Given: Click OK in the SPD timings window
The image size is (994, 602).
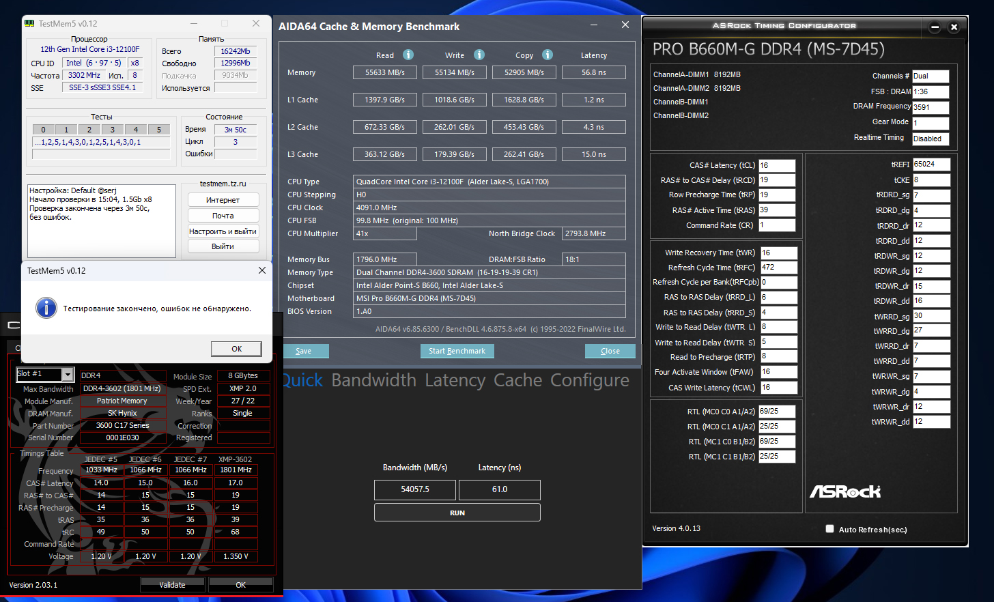Looking at the screenshot, I should click(241, 585).
